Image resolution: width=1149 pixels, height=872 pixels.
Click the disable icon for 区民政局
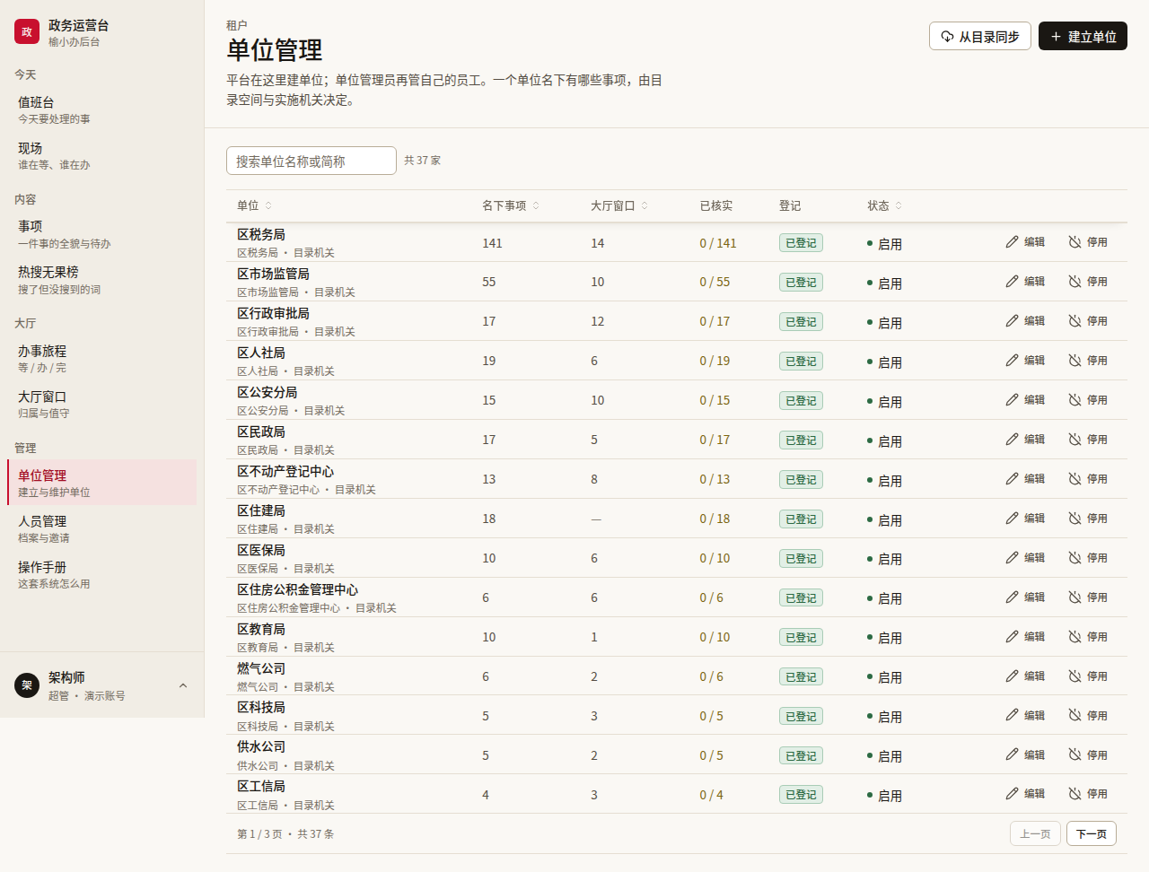tap(1074, 440)
